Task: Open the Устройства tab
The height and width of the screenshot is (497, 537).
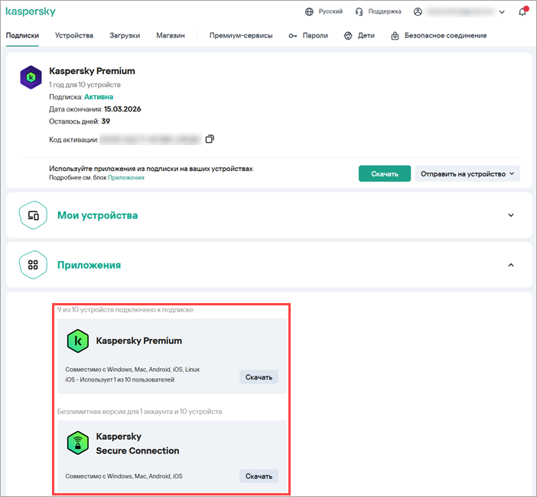Action: (74, 36)
